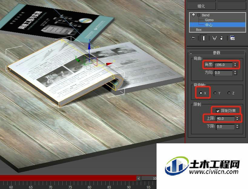The height and width of the screenshot is (189, 248).
Task: Select the Gizmo sub-object level
Action: [x=209, y=20]
